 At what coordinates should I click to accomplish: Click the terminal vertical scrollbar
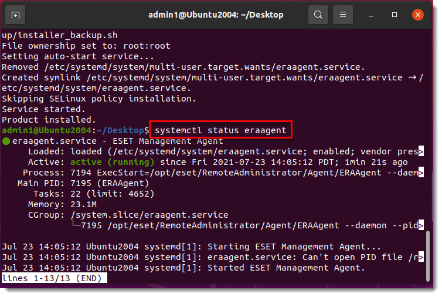point(428,256)
